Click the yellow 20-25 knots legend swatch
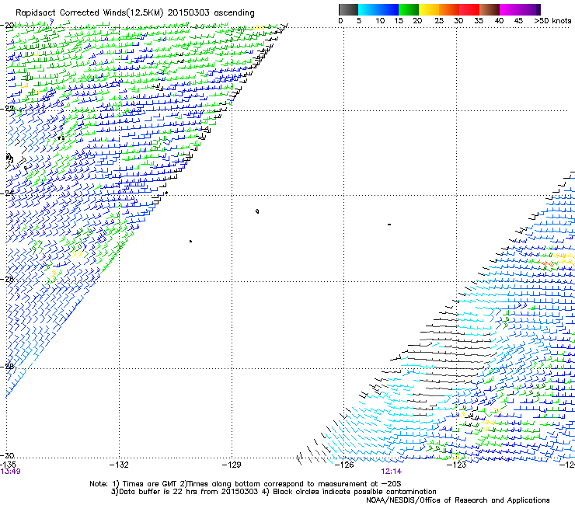 (429, 9)
